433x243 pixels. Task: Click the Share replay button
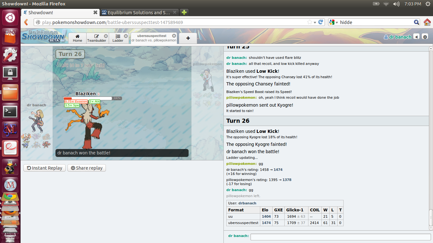point(87,168)
